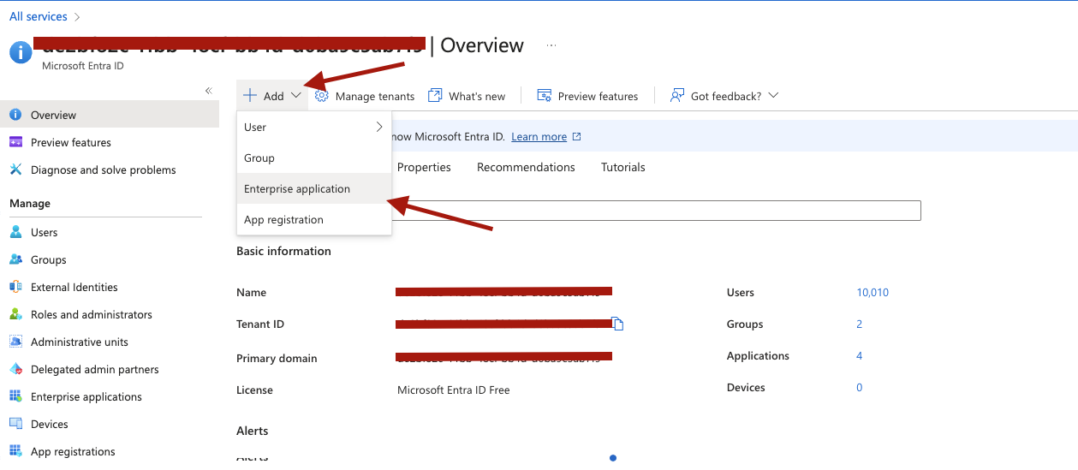
Task: Select Overview in the sidebar
Action: tap(110, 115)
